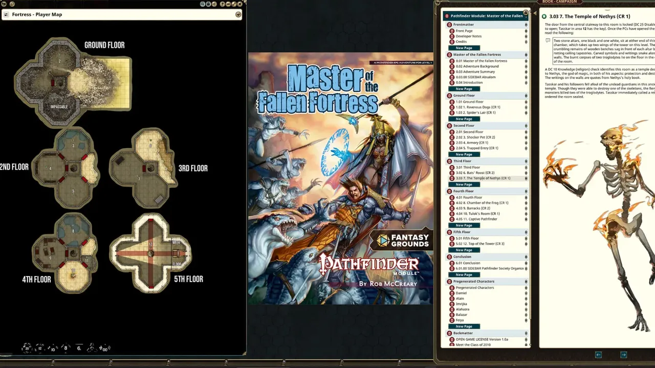Collapse the Second Floor chapter

click(487, 126)
